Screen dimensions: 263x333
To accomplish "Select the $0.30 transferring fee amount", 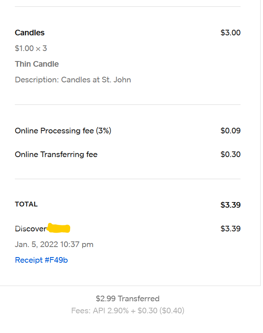I will click(x=231, y=154).
